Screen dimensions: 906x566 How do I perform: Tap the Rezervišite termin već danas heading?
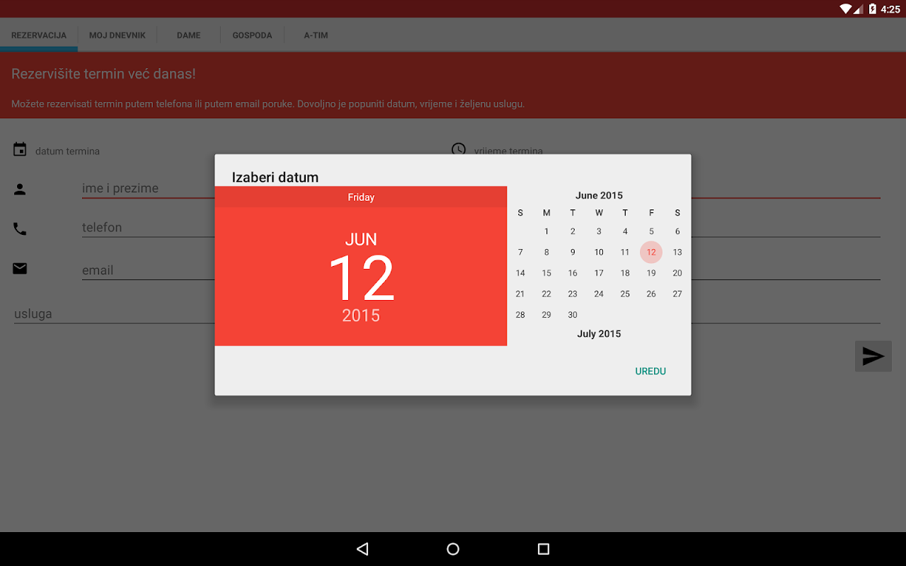coord(103,74)
